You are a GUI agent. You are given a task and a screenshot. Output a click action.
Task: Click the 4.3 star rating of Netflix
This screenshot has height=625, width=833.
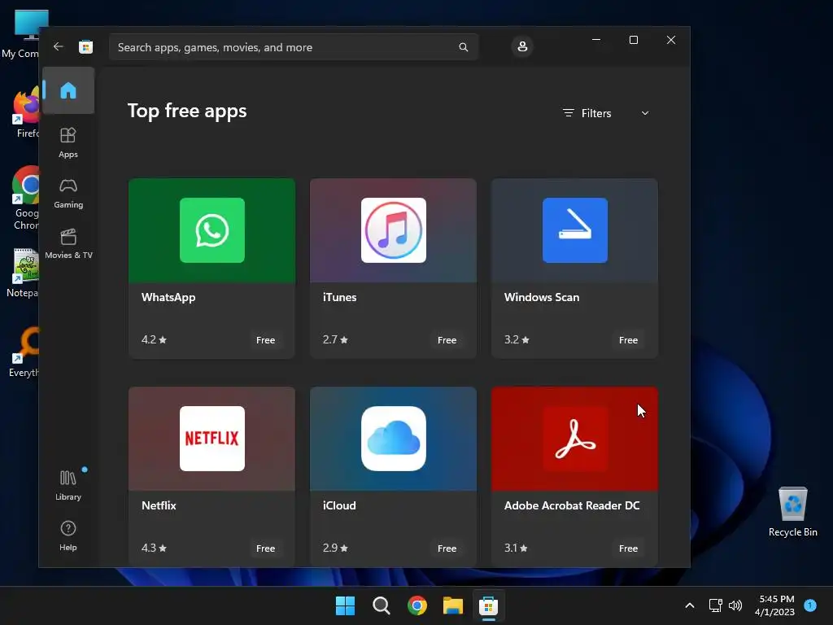click(154, 548)
